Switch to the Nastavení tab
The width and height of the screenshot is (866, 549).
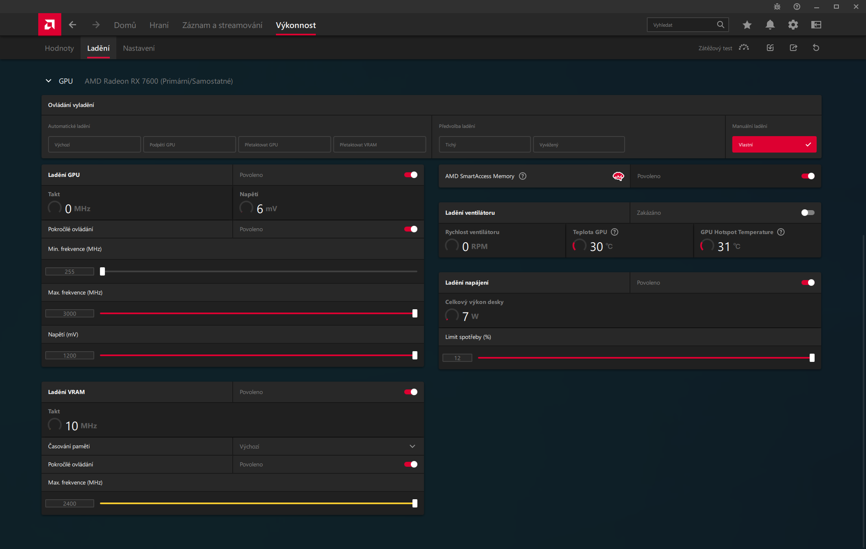point(139,48)
